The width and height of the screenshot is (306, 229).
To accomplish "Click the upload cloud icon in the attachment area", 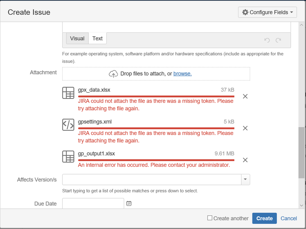I will [113, 73].
